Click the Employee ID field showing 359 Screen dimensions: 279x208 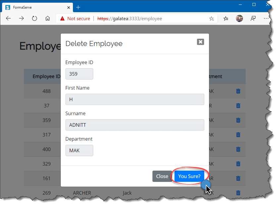pos(79,74)
